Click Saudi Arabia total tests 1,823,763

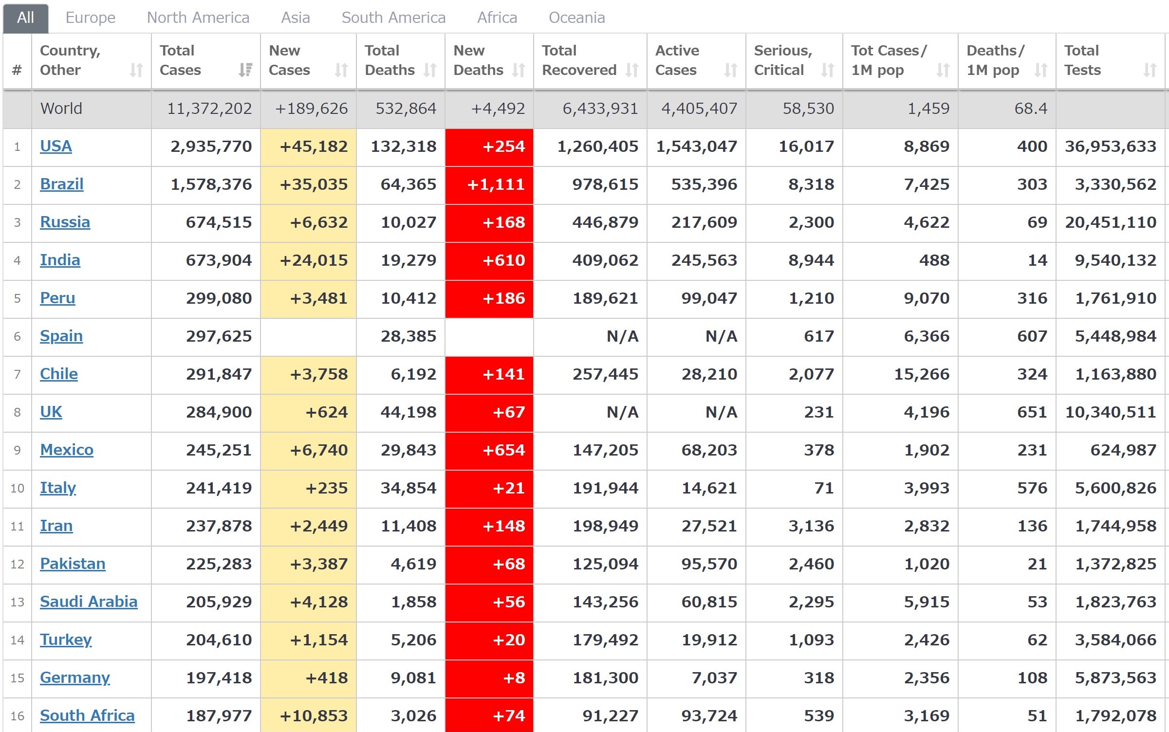coord(1116,602)
